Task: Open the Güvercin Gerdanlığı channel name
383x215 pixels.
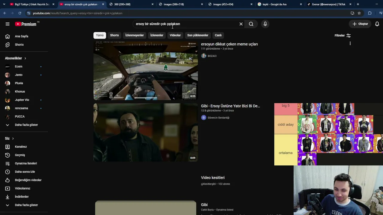Action: 218,118
